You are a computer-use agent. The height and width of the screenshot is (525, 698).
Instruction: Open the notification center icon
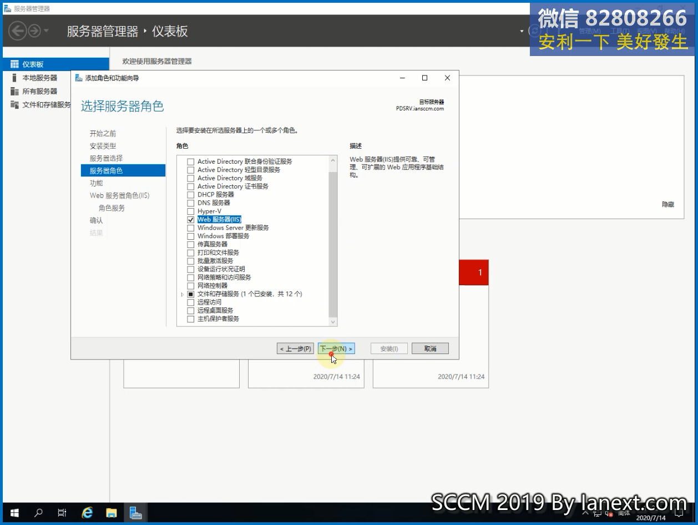(679, 514)
